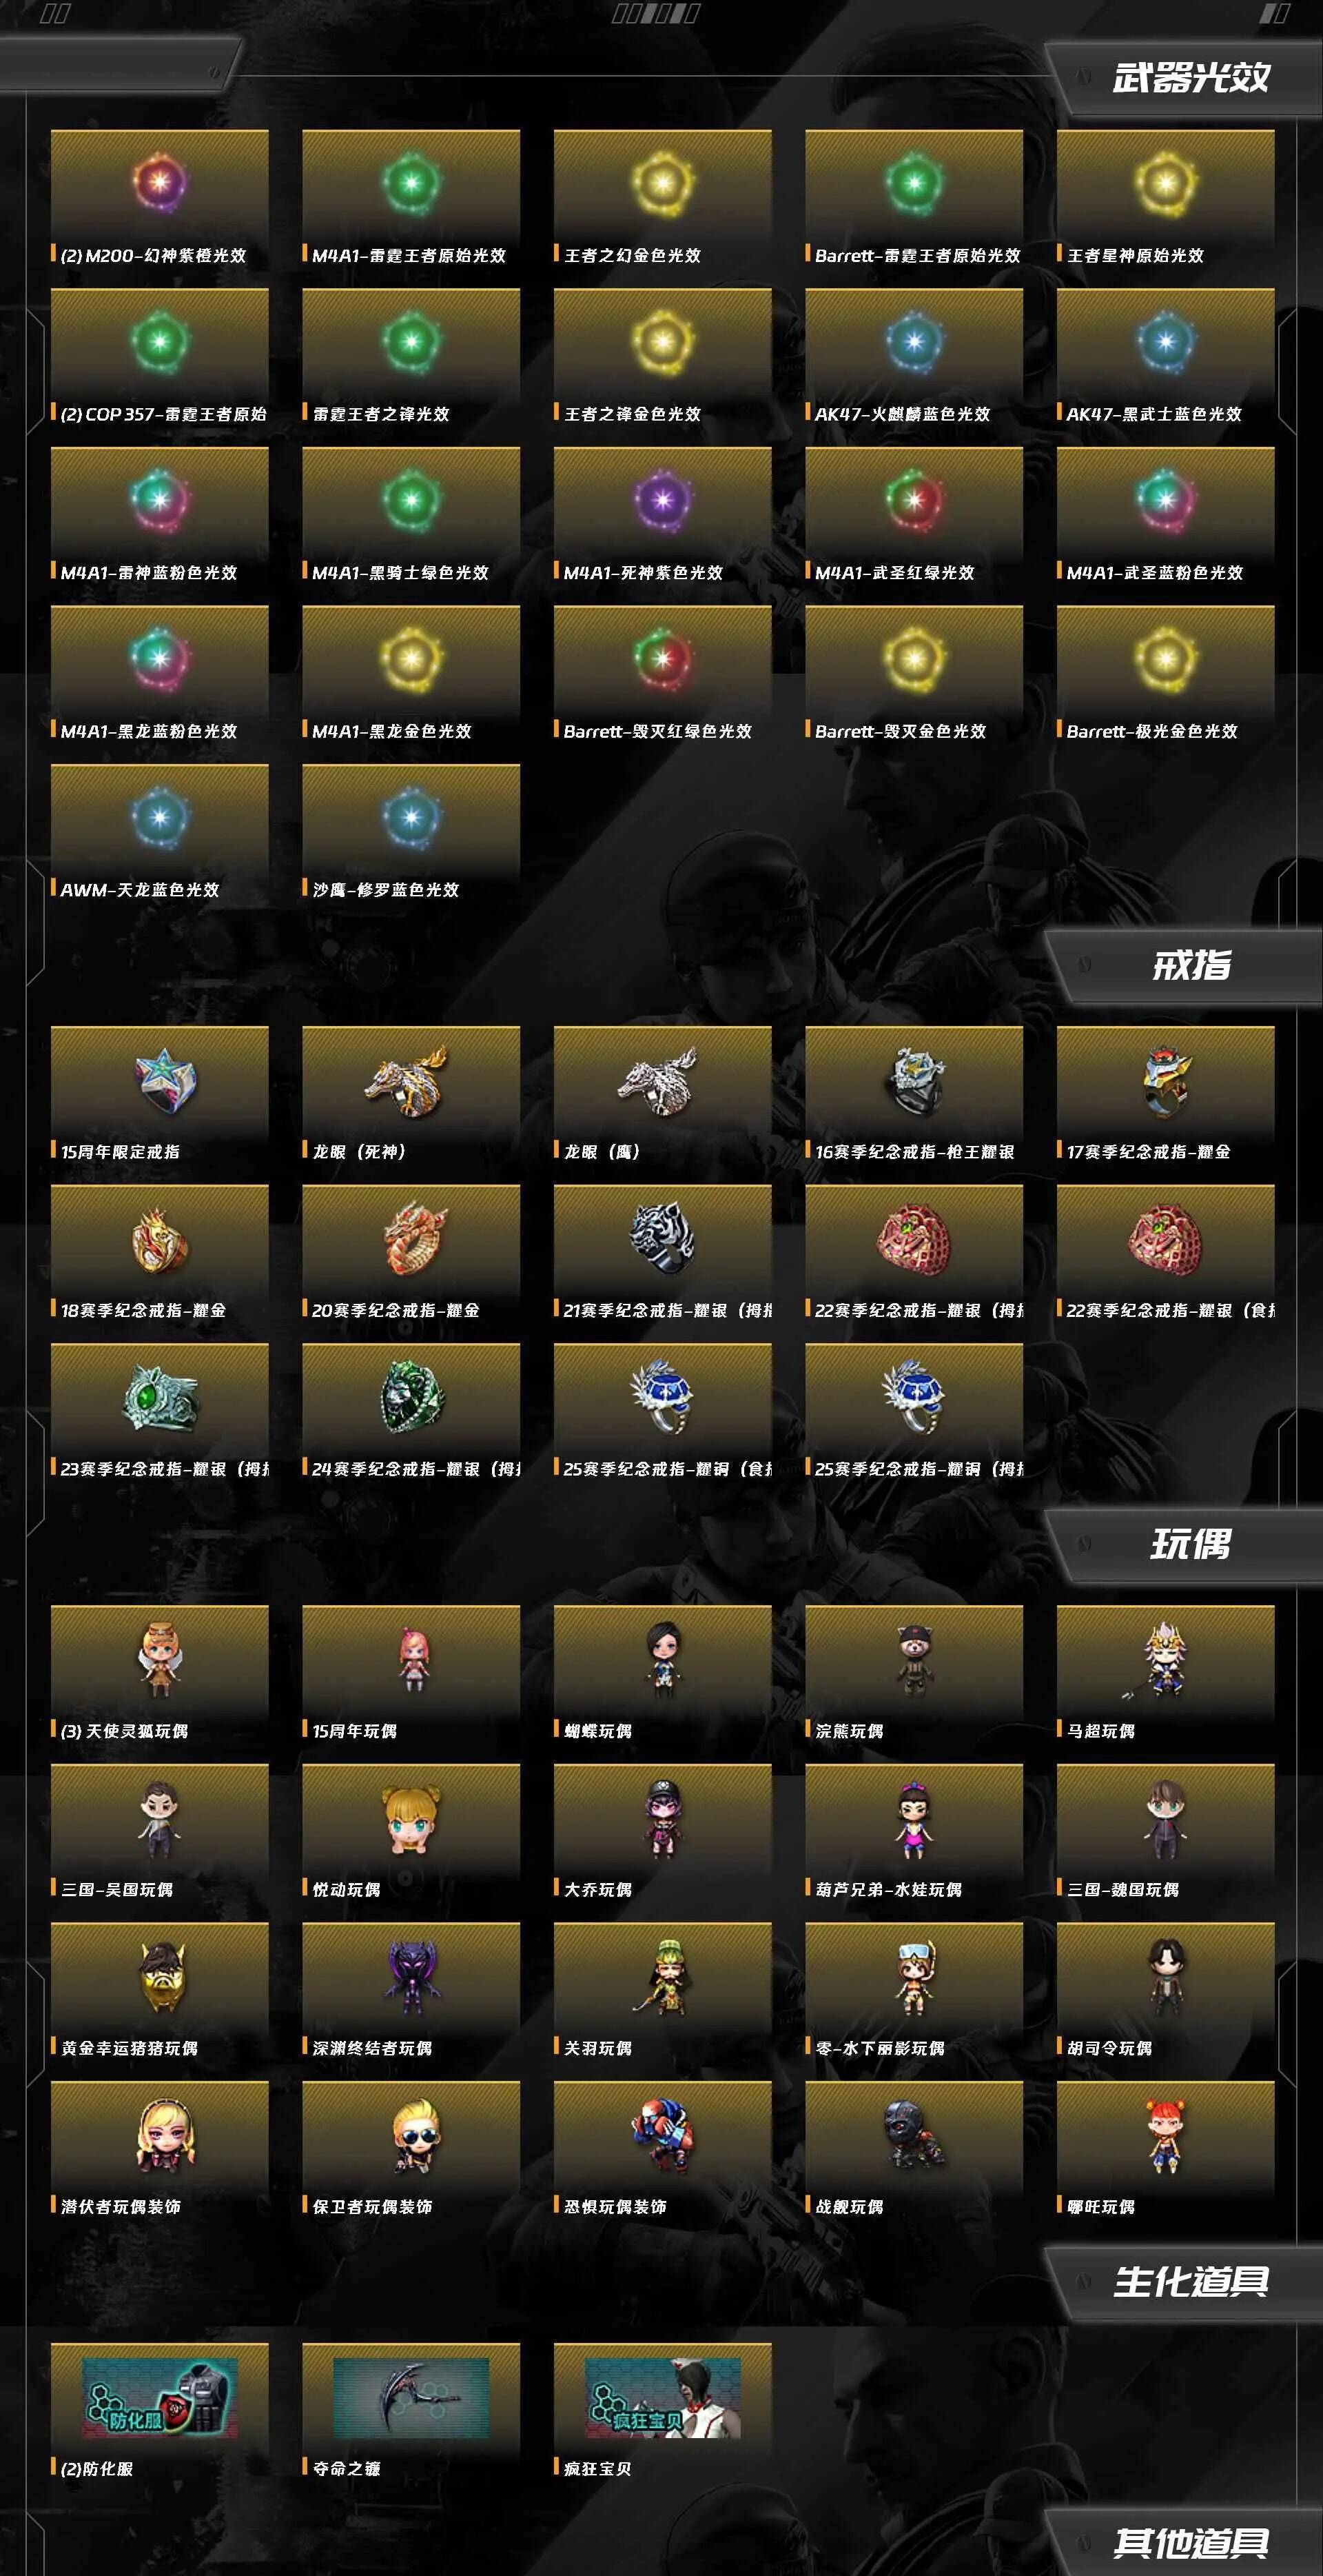Open the 防化服 item card
Screen dimensions: 1323x2576
pyautogui.click(x=160, y=2411)
